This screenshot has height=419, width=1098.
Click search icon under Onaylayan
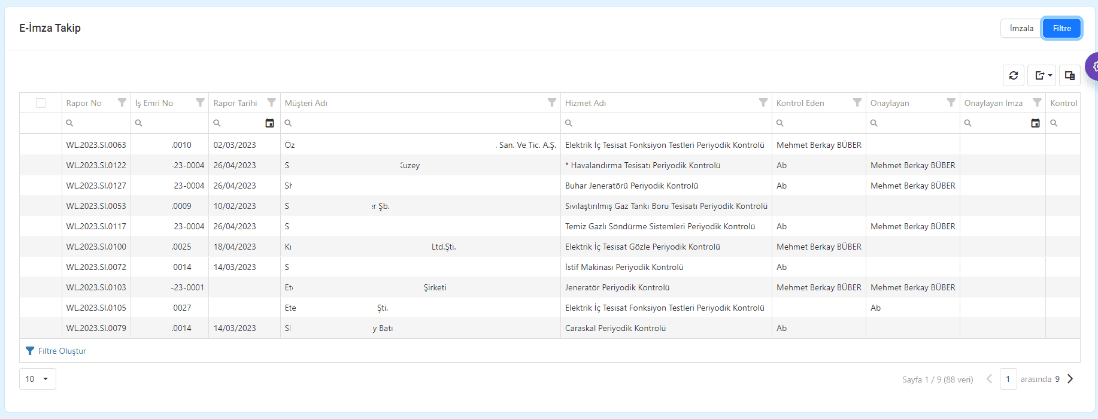click(x=873, y=123)
